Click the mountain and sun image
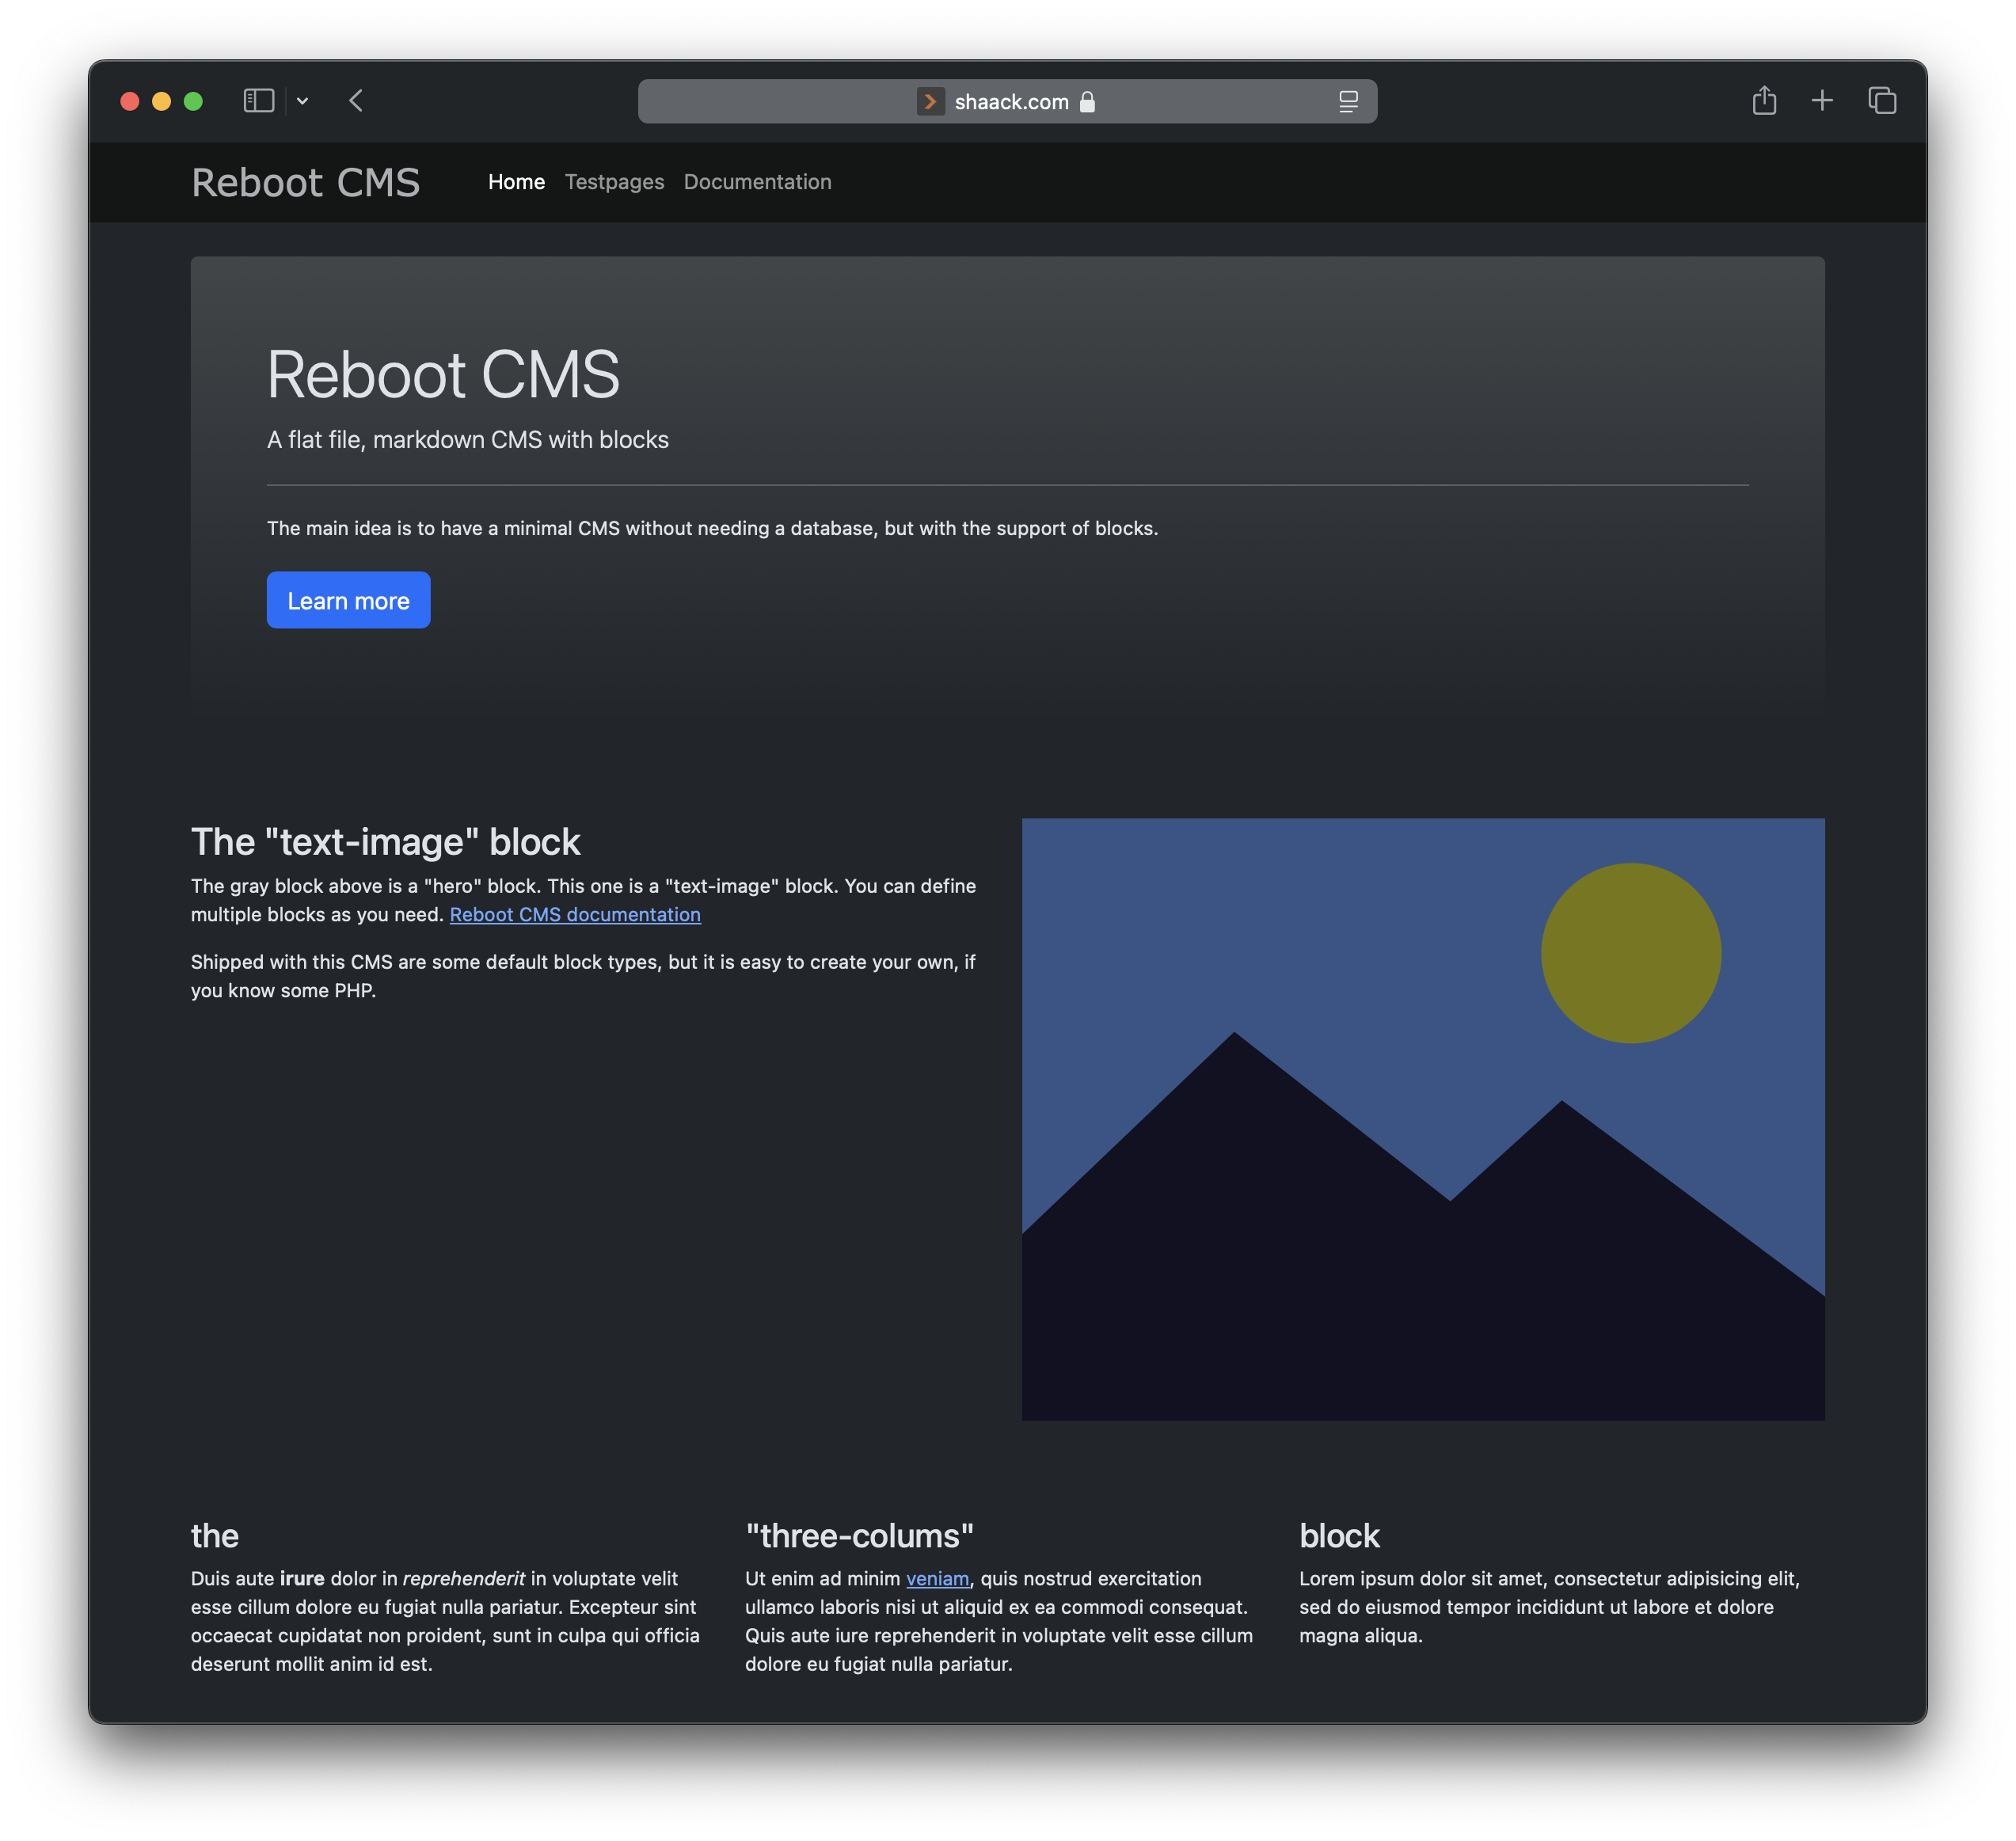The image size is (2016, 1841). click(1422, 1119)
